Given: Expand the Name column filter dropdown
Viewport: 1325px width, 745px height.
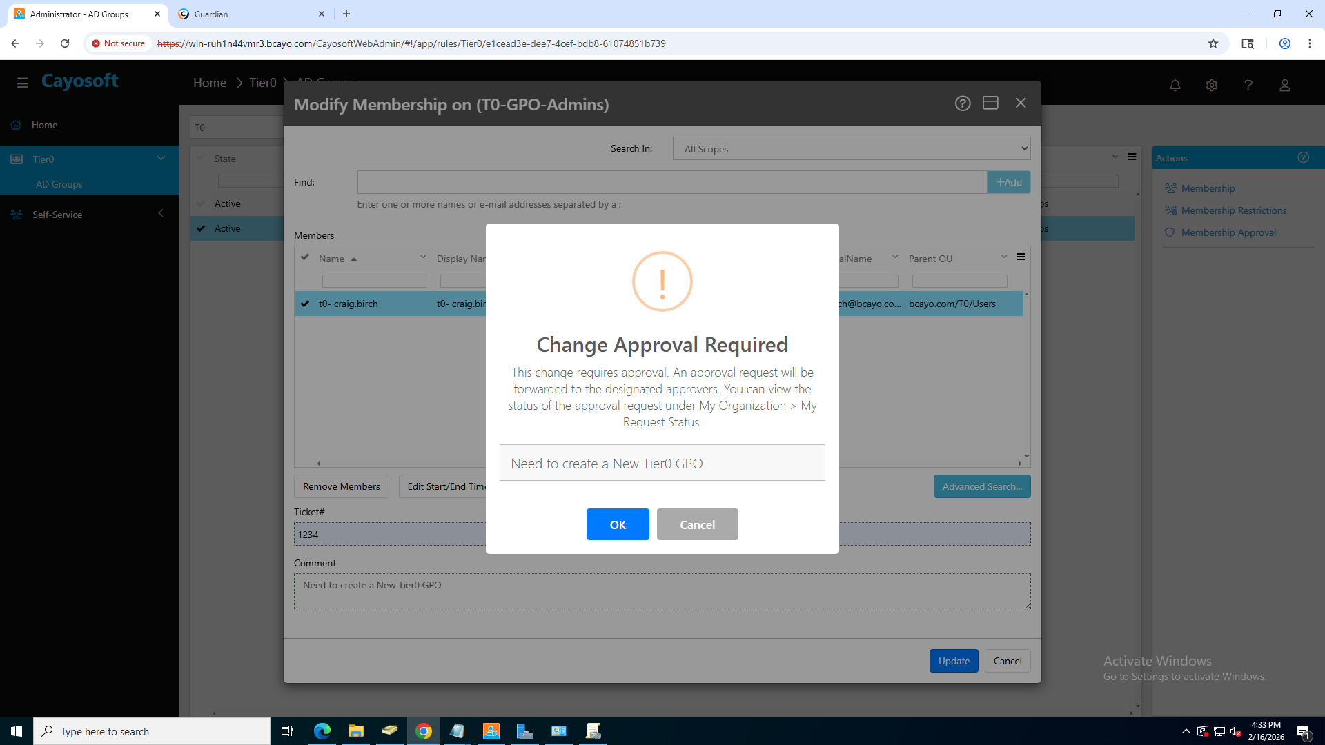Looking at the screenshot, I should (423, 257).
